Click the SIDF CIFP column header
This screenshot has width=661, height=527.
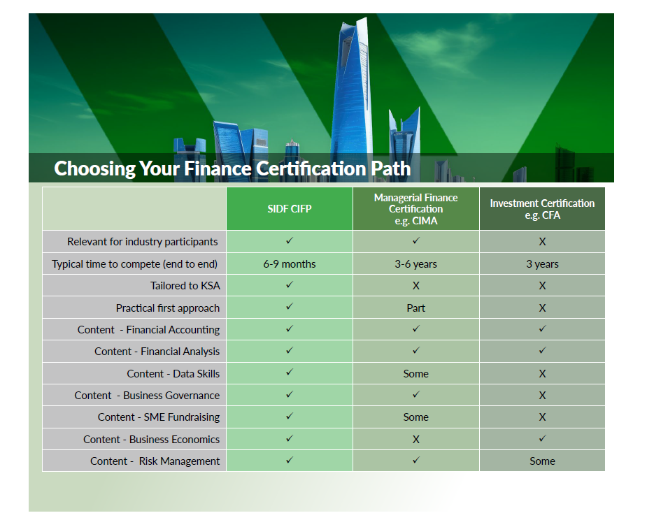289,209
